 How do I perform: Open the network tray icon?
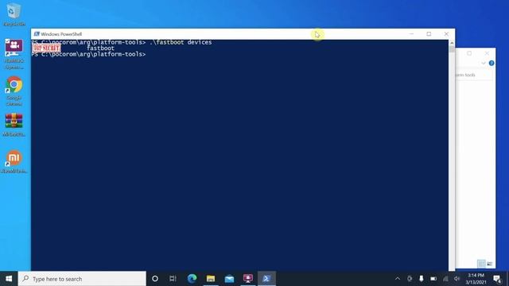coord(445,279)
